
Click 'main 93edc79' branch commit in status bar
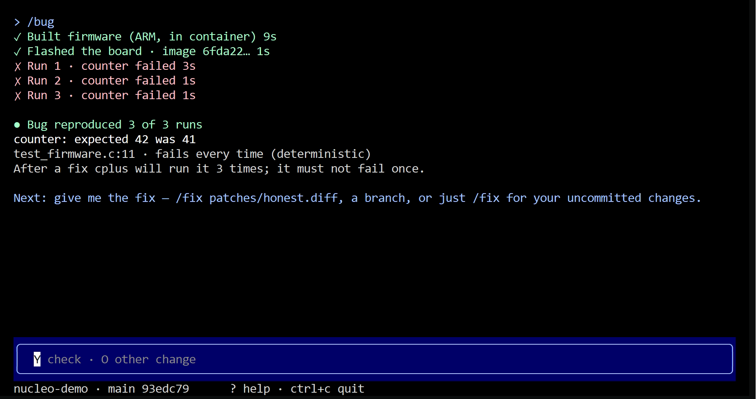pos(148,389)
